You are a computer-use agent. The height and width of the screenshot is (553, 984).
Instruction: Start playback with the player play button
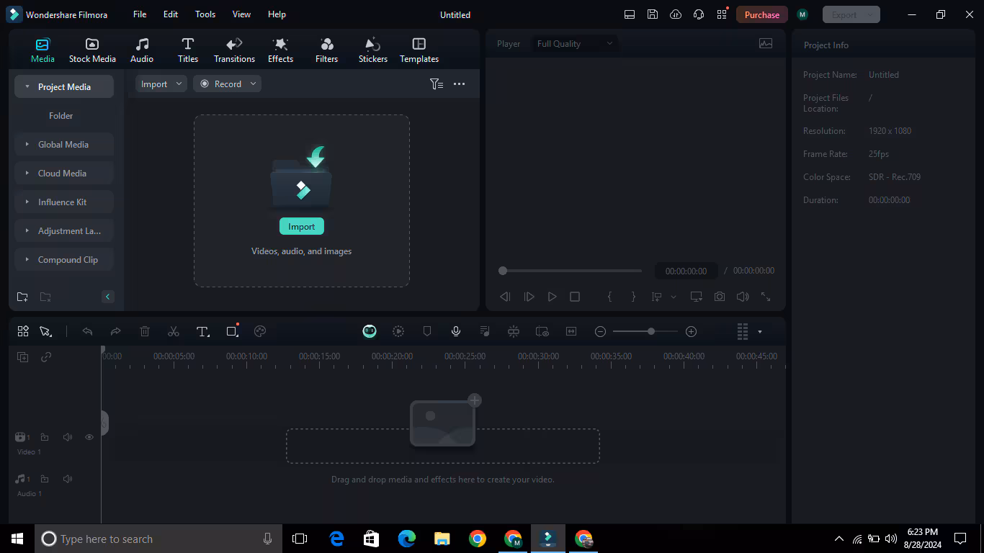(552, 297)
